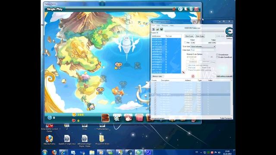The width and height of the screenshot is (276, 155).
Task: Click the pink close icon in game bar
Action: [x=196, y=9]
